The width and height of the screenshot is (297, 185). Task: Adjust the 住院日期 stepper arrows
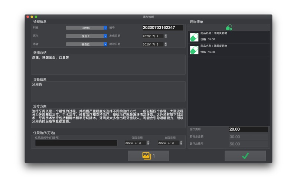pyautogui.click(x=148, y=143)
